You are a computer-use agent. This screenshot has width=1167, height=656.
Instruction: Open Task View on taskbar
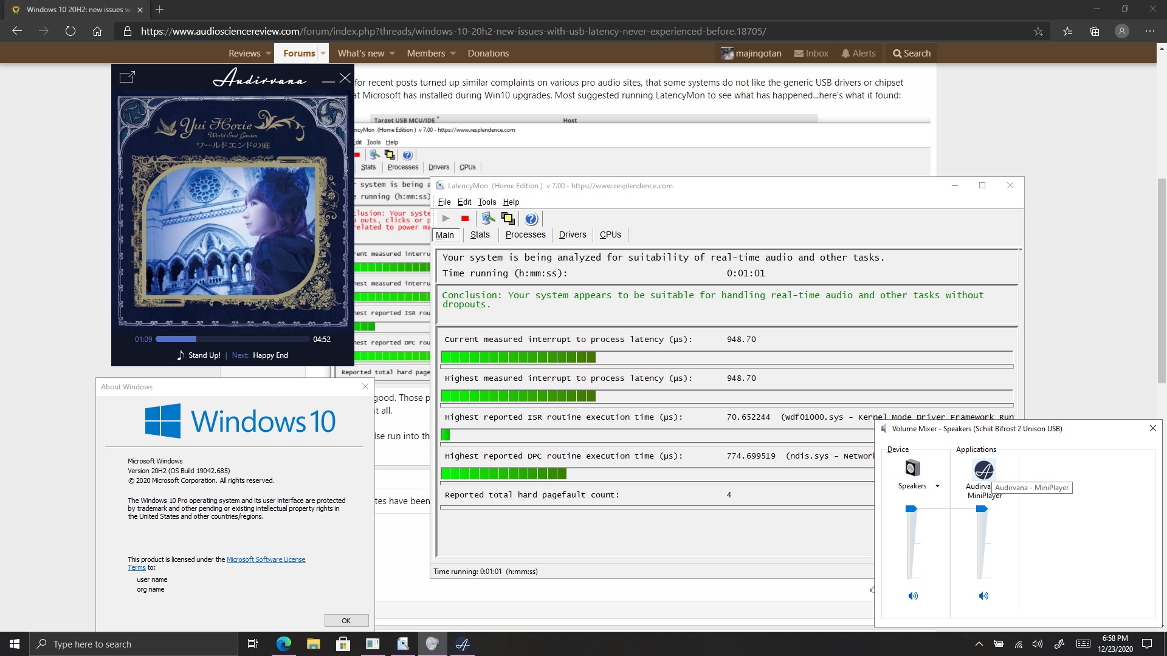click(x=253, y=644)
